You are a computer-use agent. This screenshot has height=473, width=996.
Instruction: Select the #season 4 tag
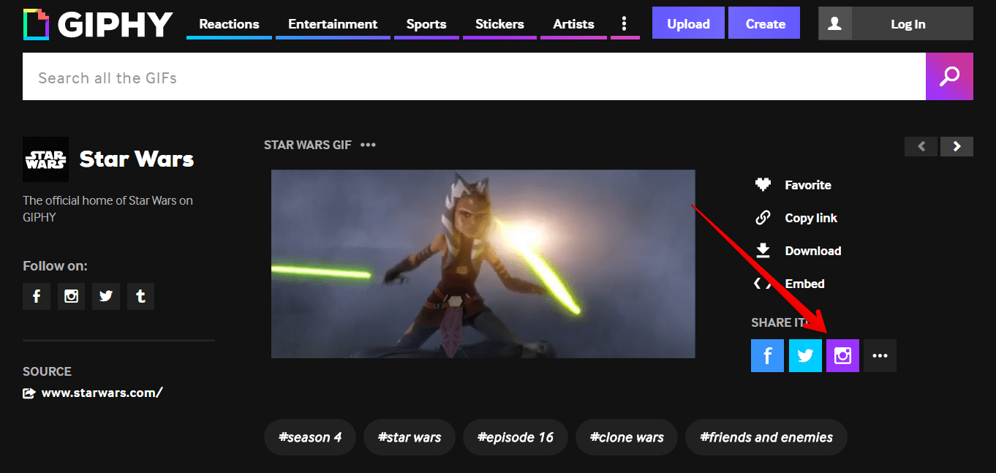(x=310, y=437)
